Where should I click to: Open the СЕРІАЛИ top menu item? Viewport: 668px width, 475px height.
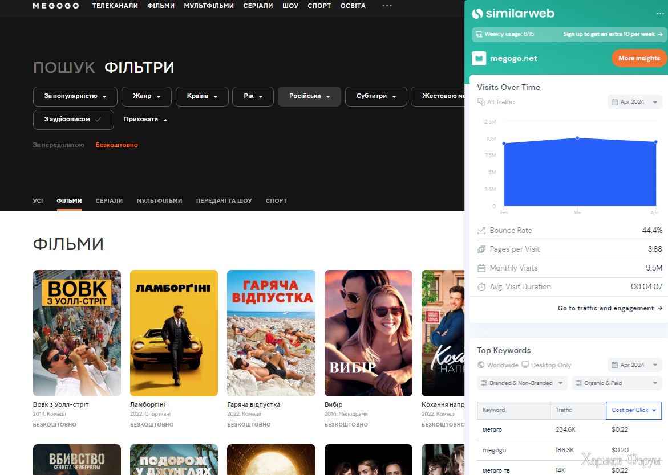pyautogui.click(x=258, y=6)
